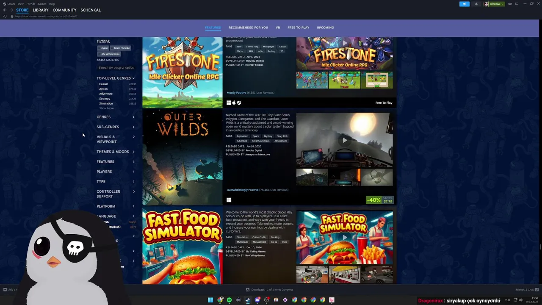Go back with the browser back arrow

point(5,10)
